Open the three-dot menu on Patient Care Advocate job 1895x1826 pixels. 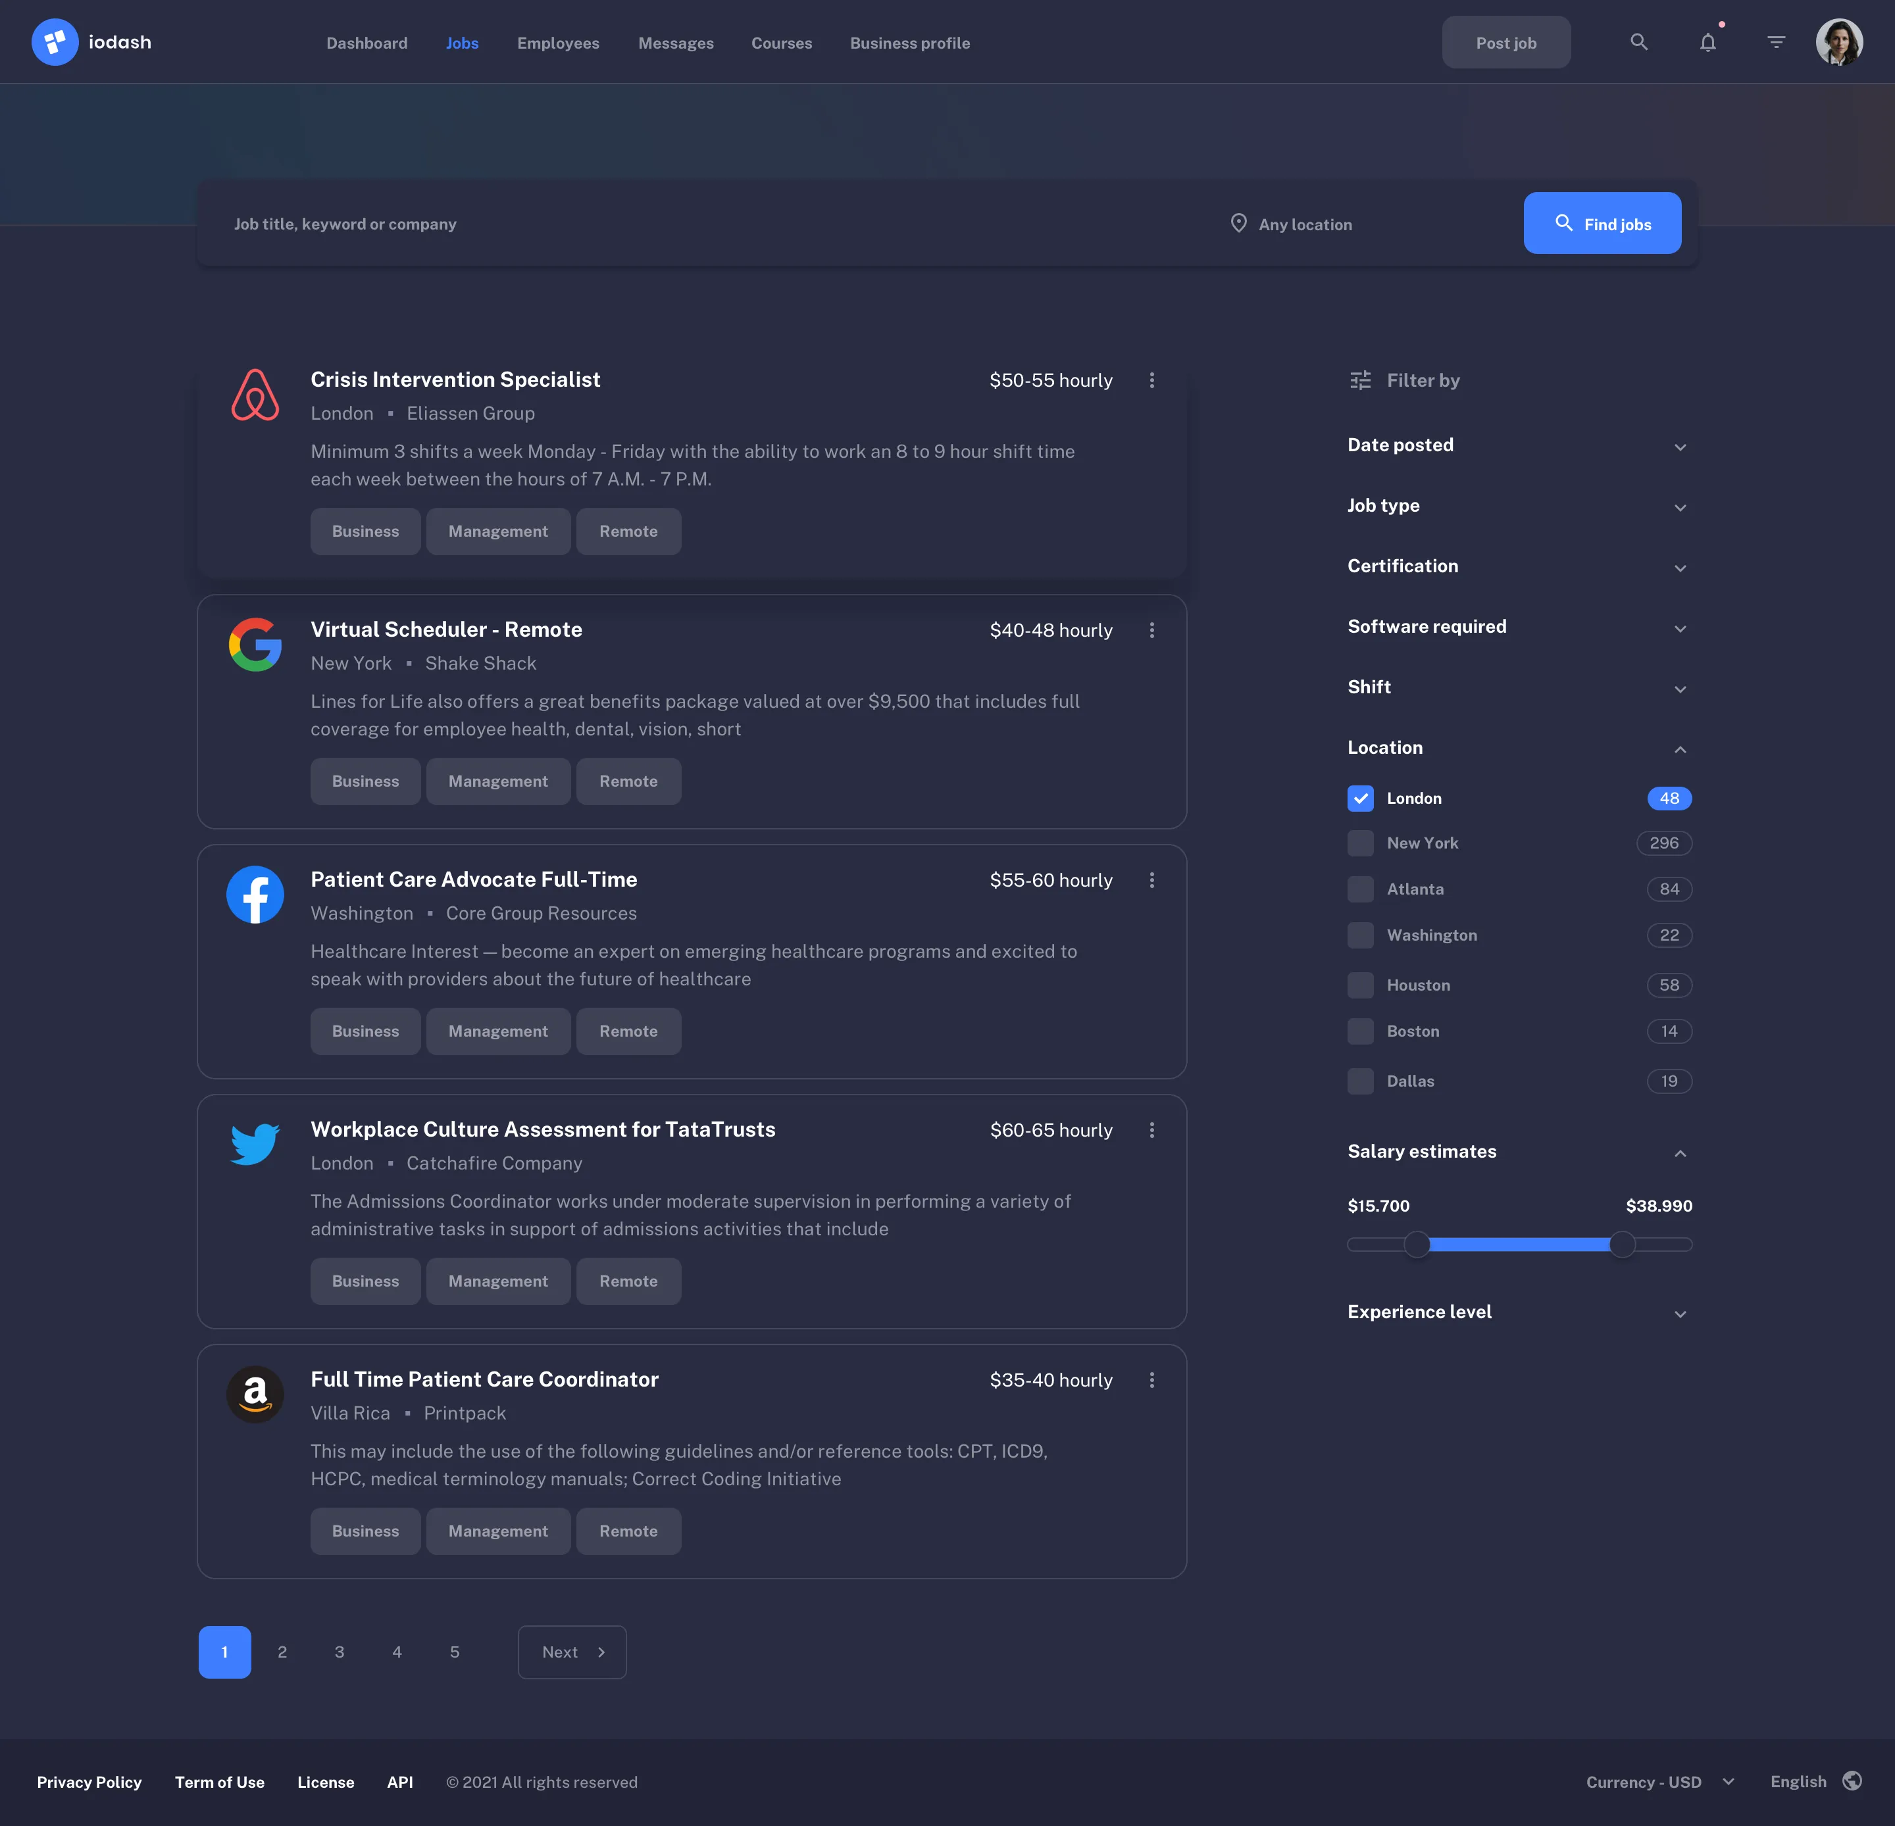[x=1153, y=881]
